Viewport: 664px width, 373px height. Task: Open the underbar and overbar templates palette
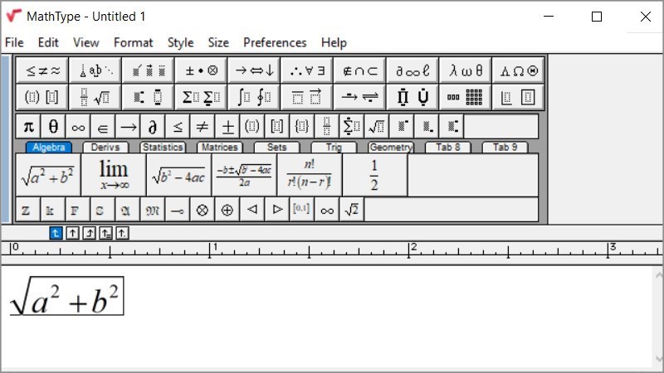pyautogui.click(x=307, y=97)
